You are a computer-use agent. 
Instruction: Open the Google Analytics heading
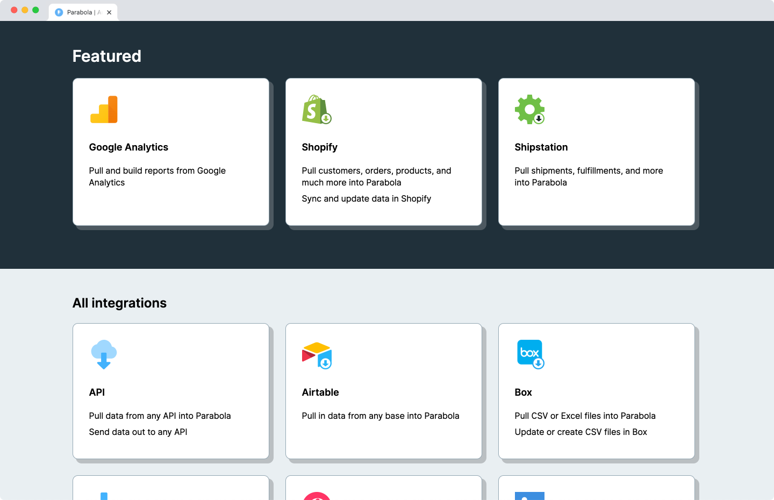point(128,147)
